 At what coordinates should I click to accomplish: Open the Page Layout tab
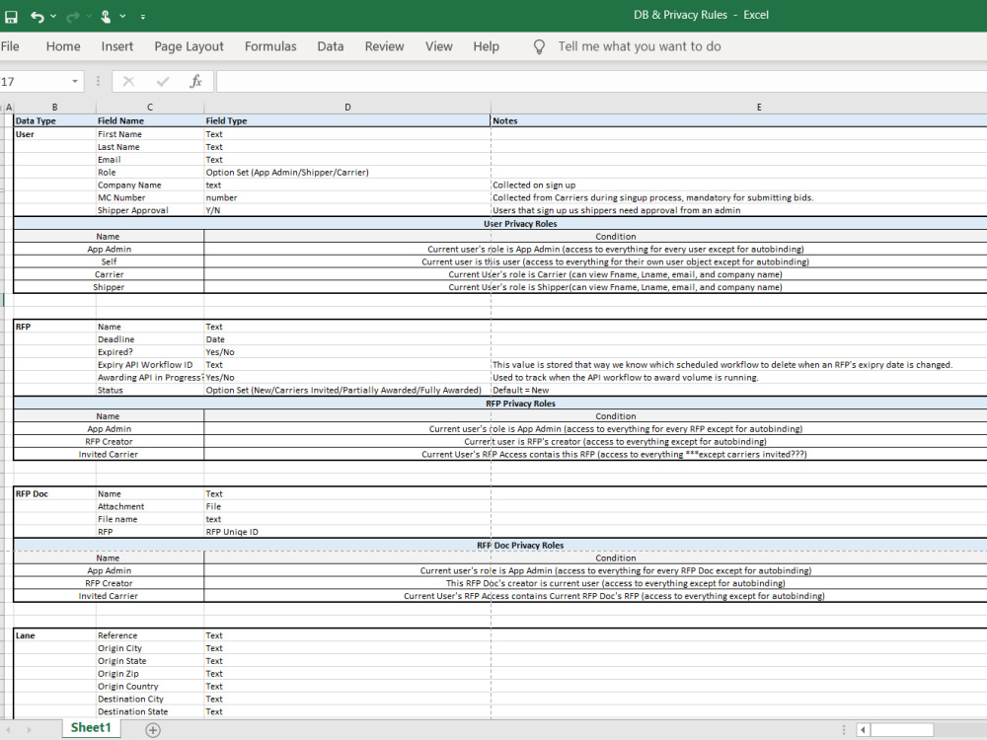click(x=189, y=46)
